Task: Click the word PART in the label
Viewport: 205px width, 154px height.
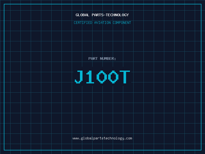Action: pyautogui.click(x=93, y=59)
